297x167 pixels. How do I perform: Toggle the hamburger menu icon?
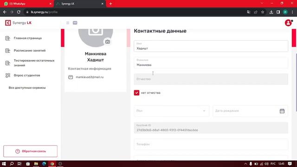point(68,23)
